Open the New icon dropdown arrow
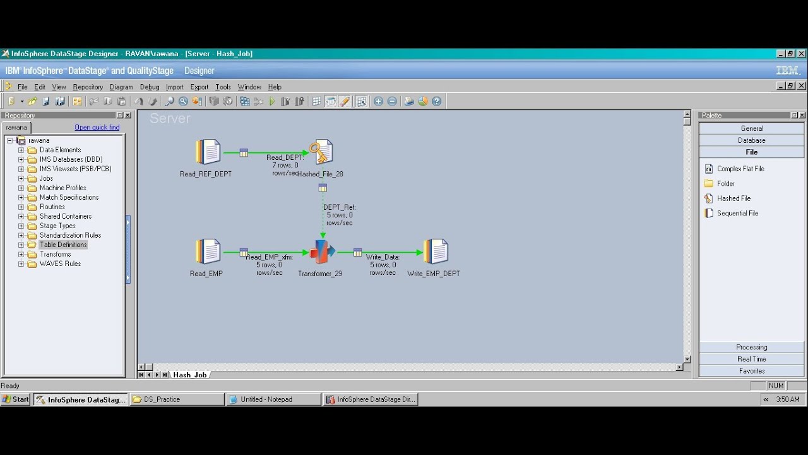Viewport: 808px width, 455px height. (22, 101)
